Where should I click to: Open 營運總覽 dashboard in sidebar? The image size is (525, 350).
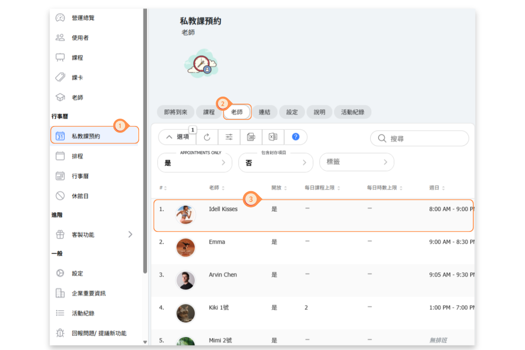(83, 18)
